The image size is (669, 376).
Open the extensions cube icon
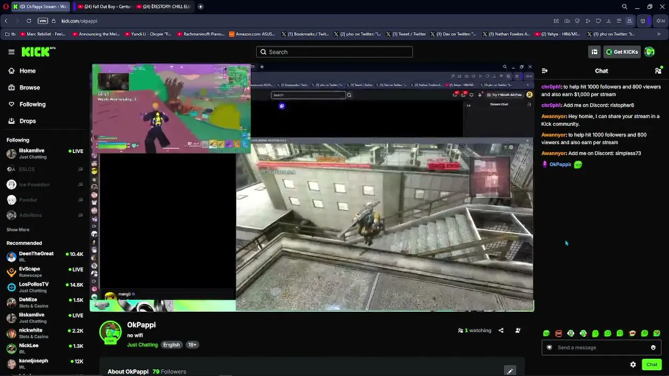[643, 21]
